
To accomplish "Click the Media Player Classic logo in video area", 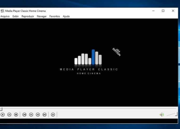I will [89, 62].
